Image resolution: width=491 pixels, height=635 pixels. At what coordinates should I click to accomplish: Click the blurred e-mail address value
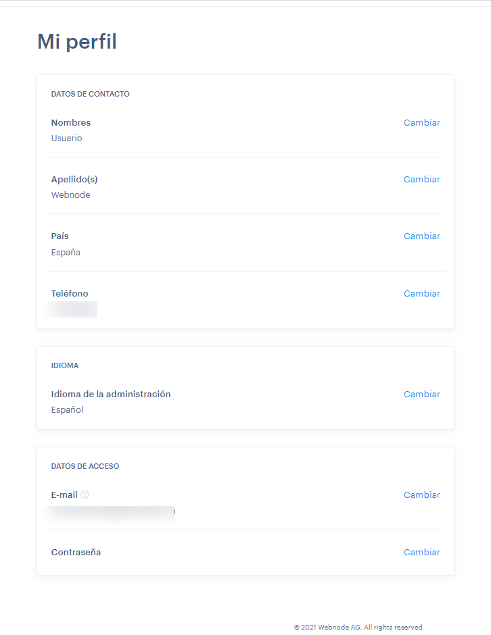[112, 511]
